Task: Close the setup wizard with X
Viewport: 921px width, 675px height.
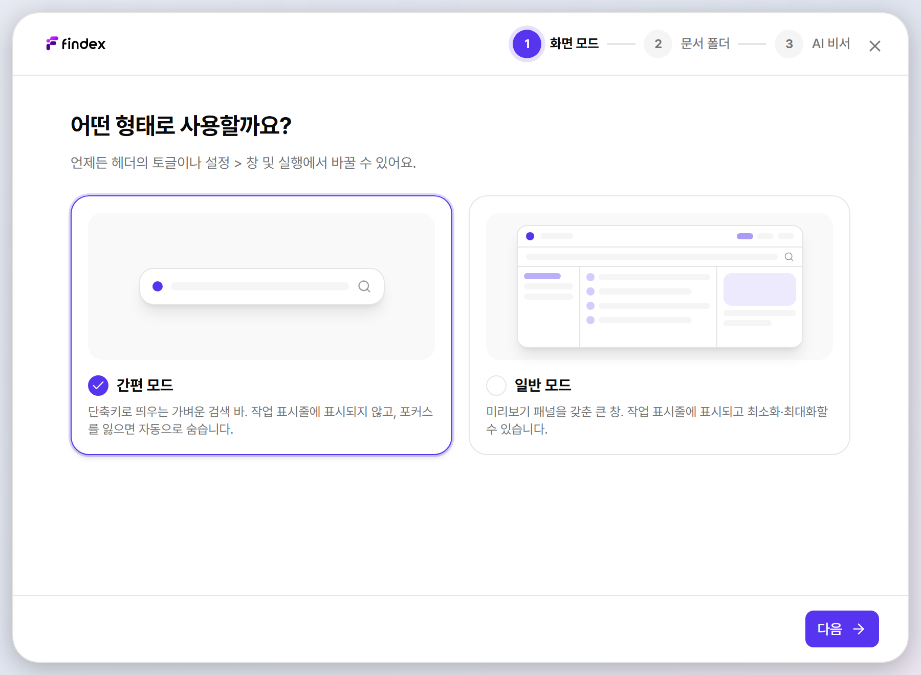Action: click(x=874, y=46)
